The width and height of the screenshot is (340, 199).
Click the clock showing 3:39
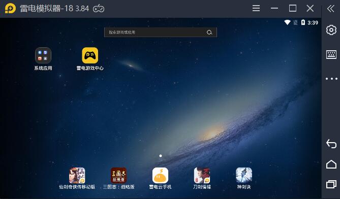(313, 22)
